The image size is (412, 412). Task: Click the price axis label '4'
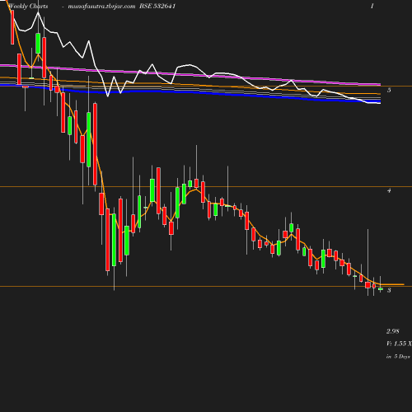tap(389, 190)
